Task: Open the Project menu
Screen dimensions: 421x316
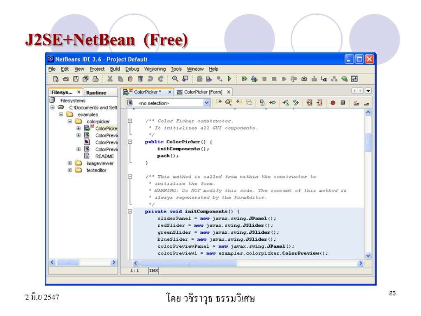Action: pyautogui.click(x=97, y=69)
